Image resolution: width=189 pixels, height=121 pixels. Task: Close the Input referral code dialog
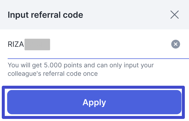point(174,15)
